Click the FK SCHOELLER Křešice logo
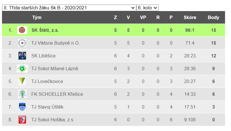Image resolution: width=231 pixels, height=131 pixels. click(x=22, y=94)
